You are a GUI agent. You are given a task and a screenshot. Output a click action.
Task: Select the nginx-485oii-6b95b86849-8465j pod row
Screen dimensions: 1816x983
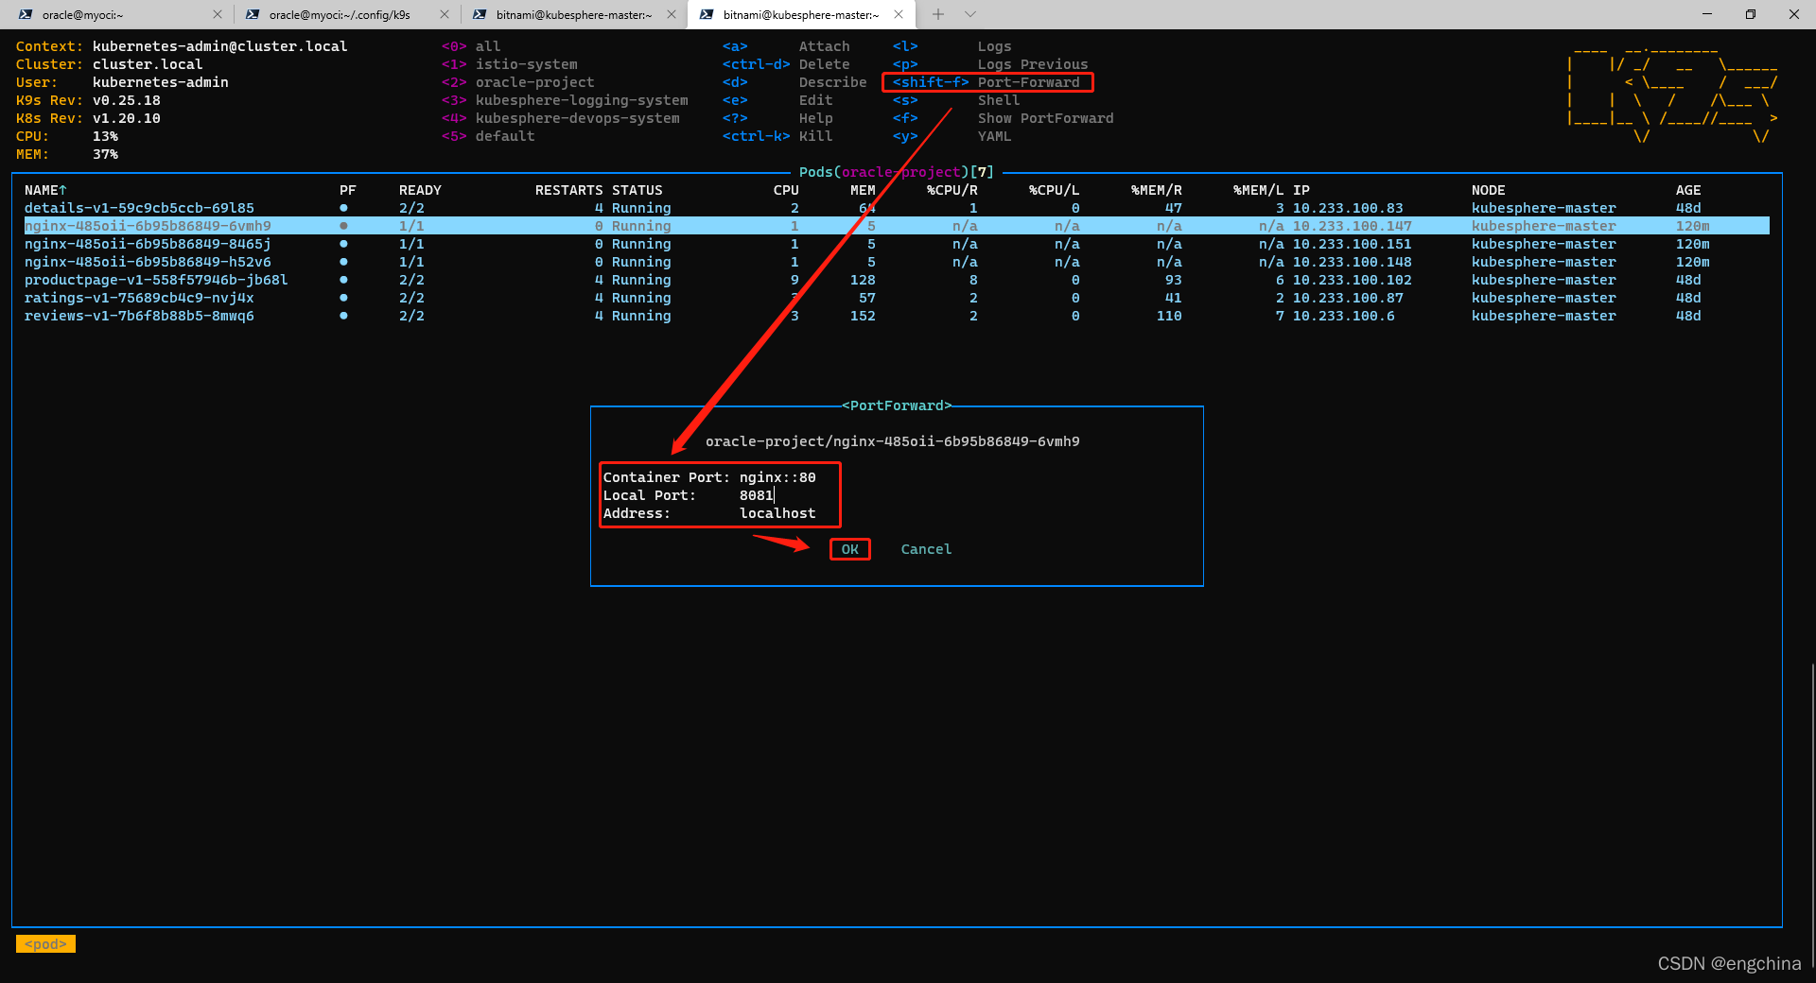point(897,244)
